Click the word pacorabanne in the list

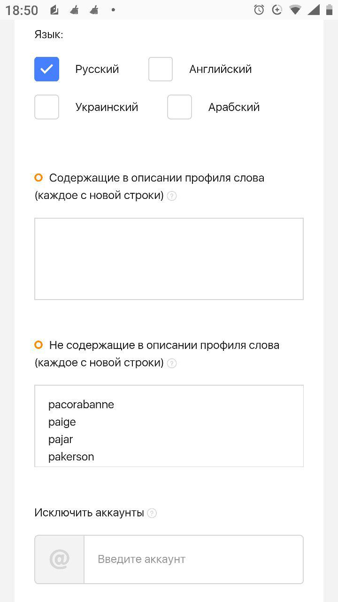81,404
